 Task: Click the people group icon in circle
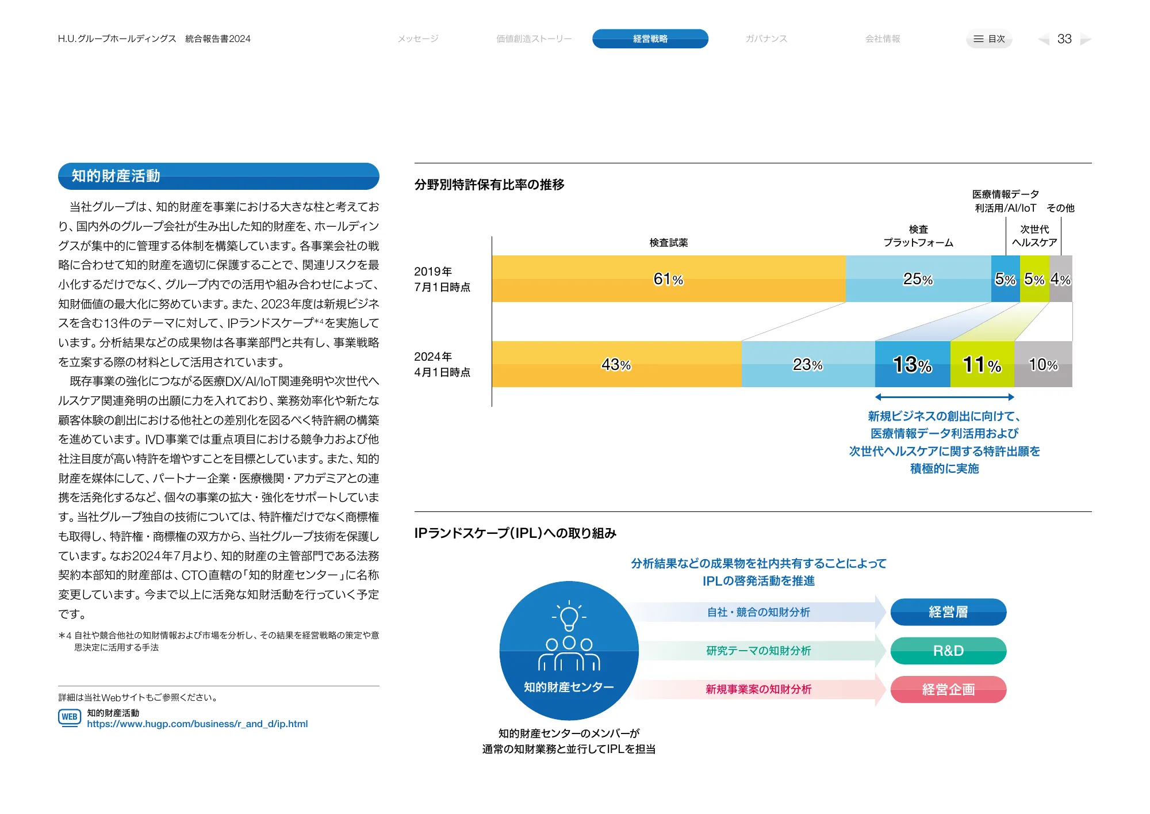pyautogui.click(x=569, y=654)
